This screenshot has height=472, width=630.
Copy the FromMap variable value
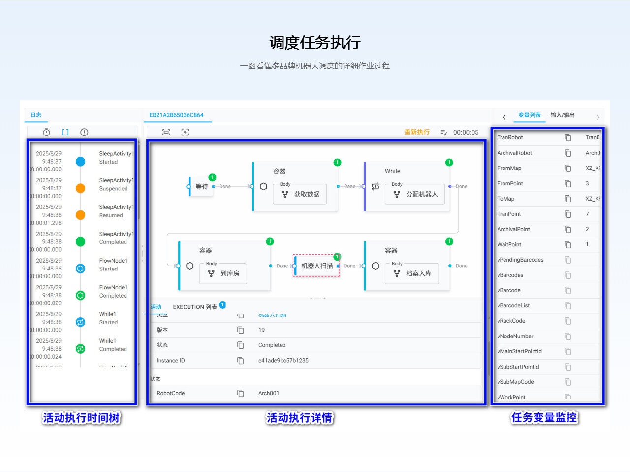coord(567,168)
